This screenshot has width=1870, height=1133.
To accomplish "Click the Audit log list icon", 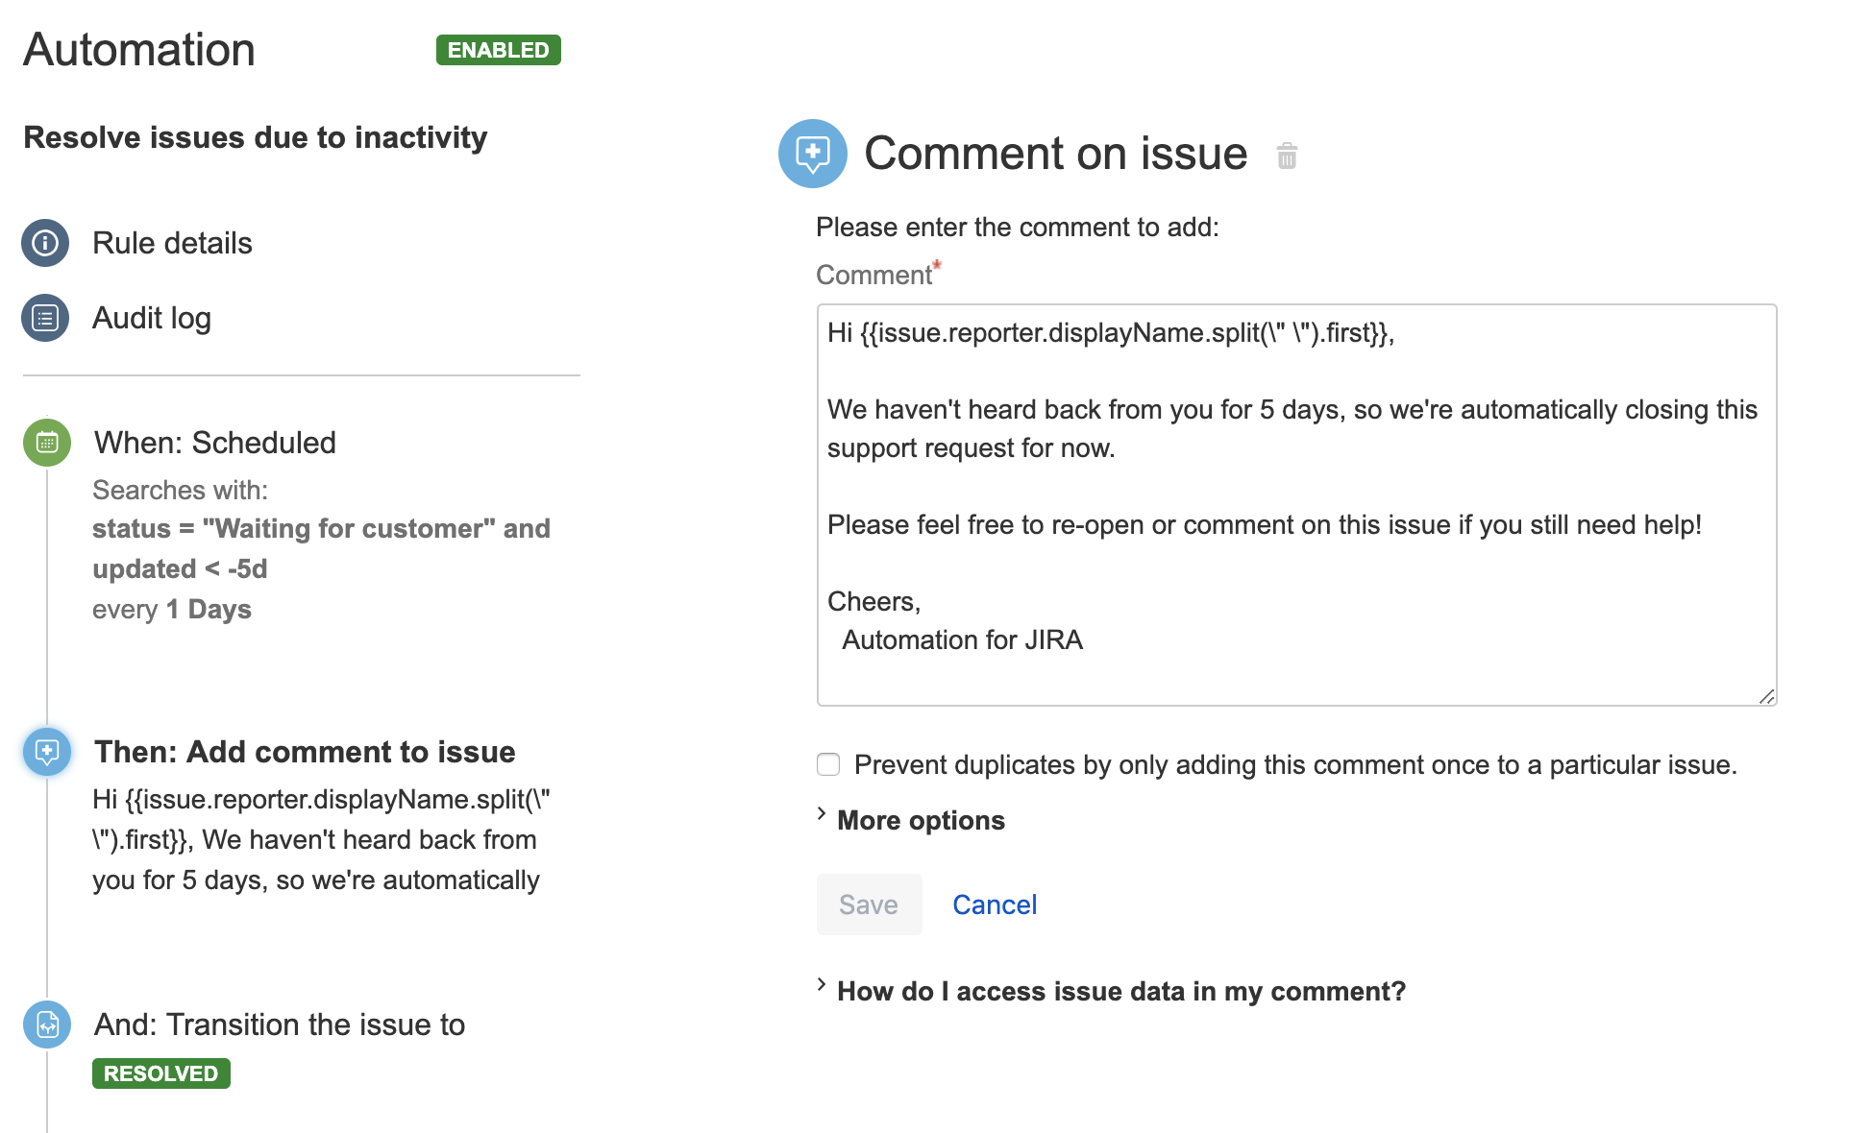I will coord(45,318).
